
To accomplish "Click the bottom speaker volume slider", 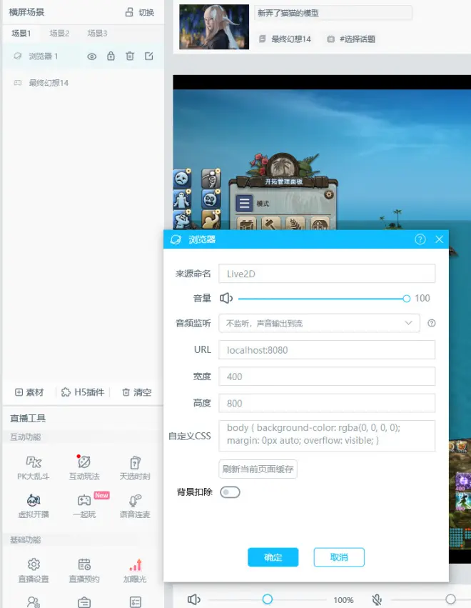I will [268, 599].
